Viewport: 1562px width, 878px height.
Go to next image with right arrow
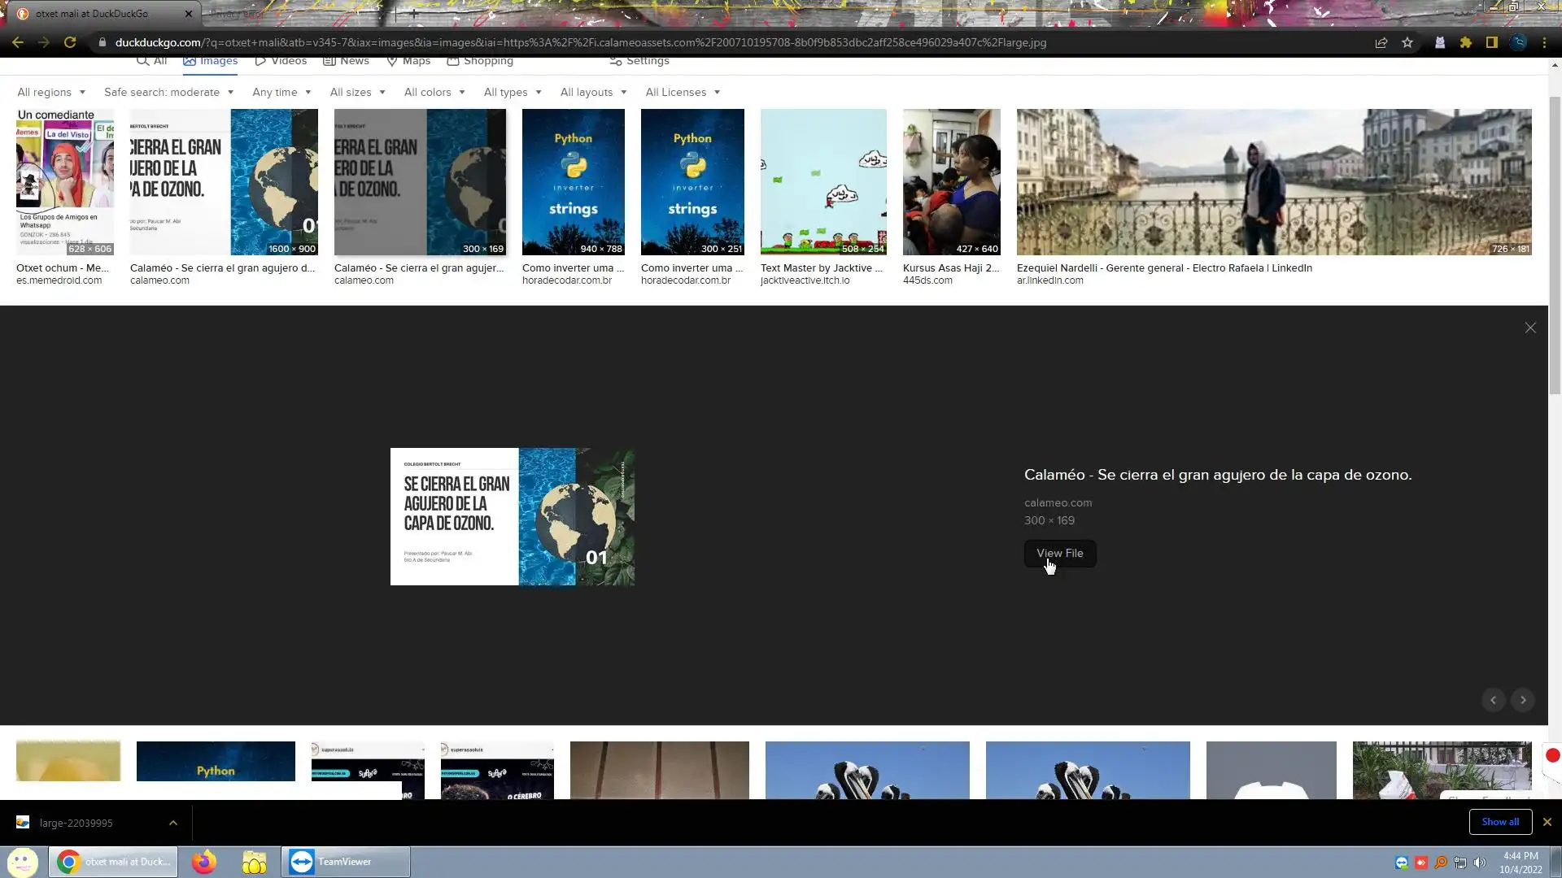[1523, 700]
